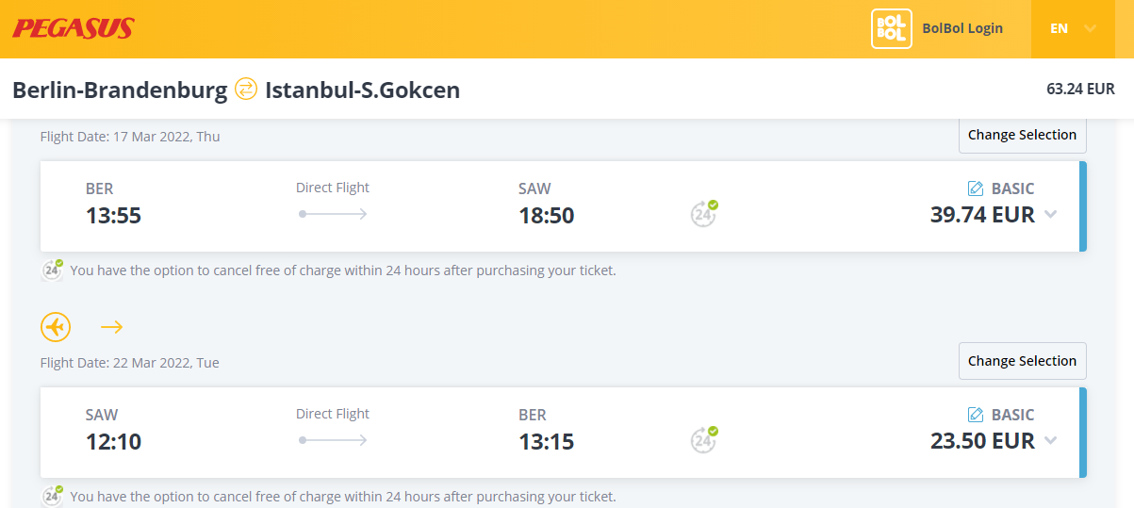Change Selection for 17 Mar flight
The height and width of the screenshot is (508, 1134).
(x=1022, y=135)
